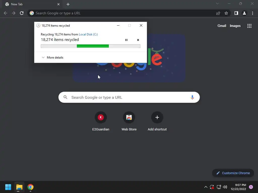Expand More details in recycle dialog
The height and width of the screenshot is (193, 258).
pyautogui.click(x=53, y=58)
